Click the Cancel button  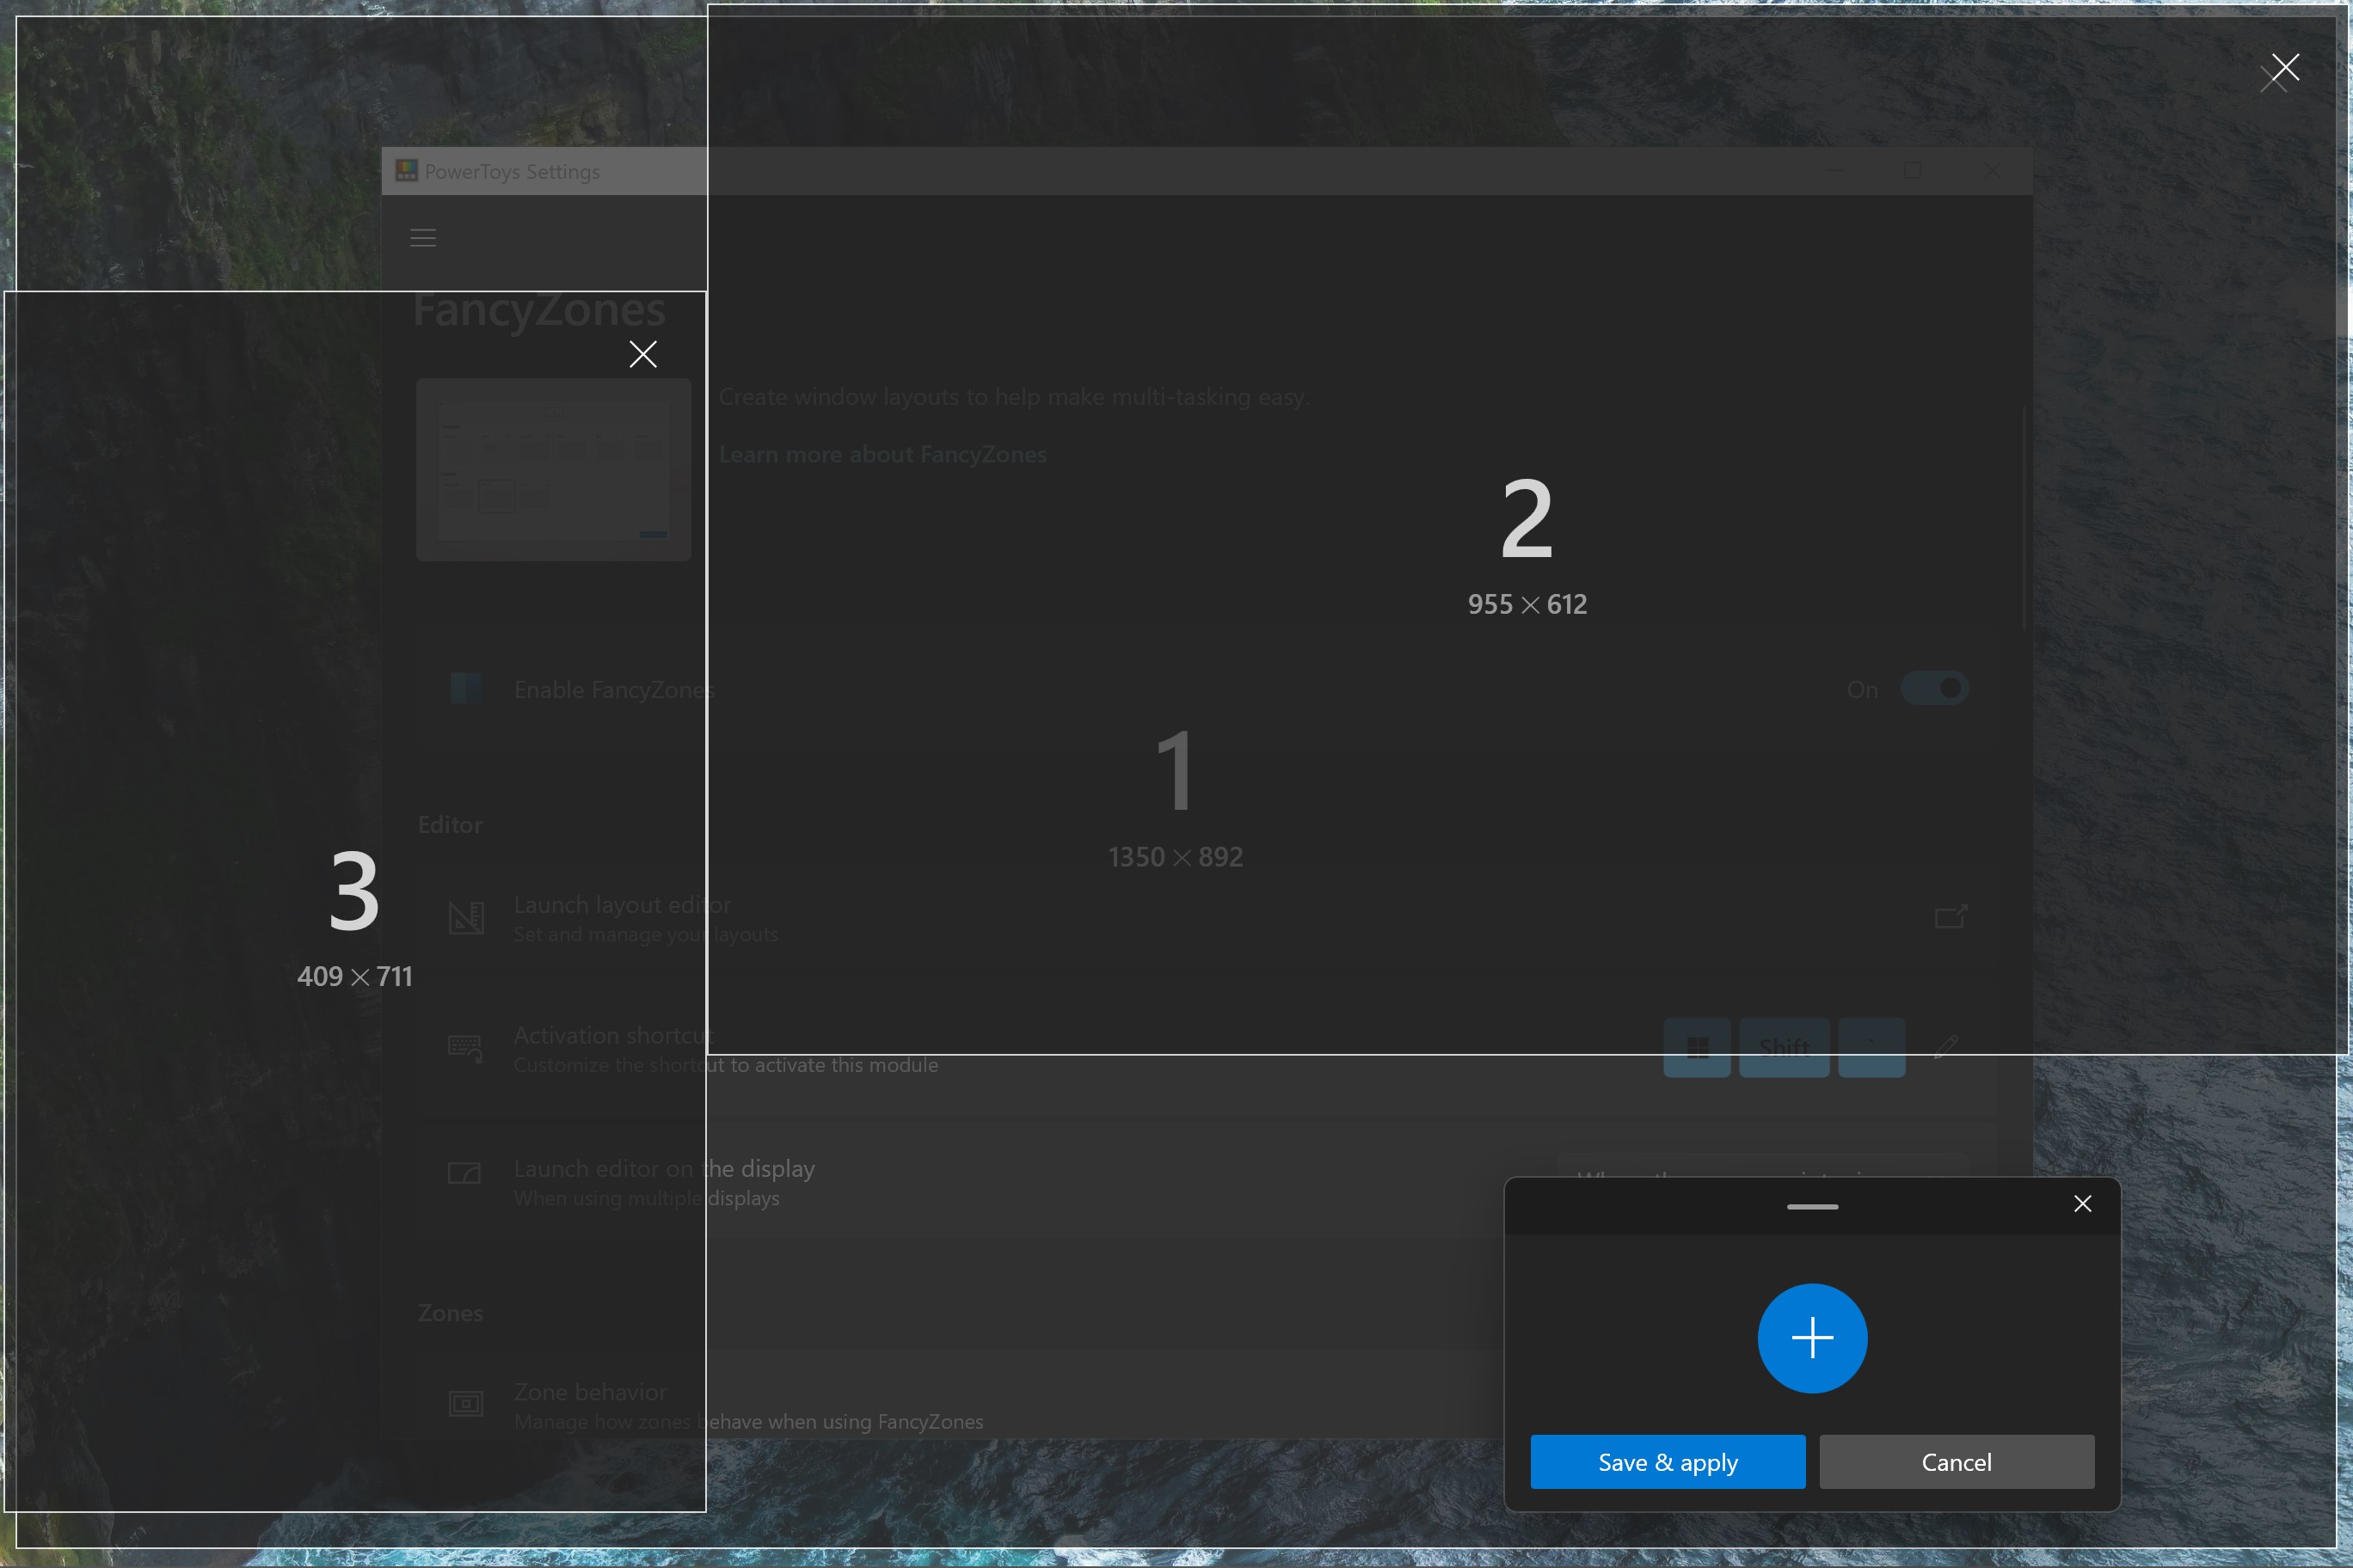(1956, 1461)
